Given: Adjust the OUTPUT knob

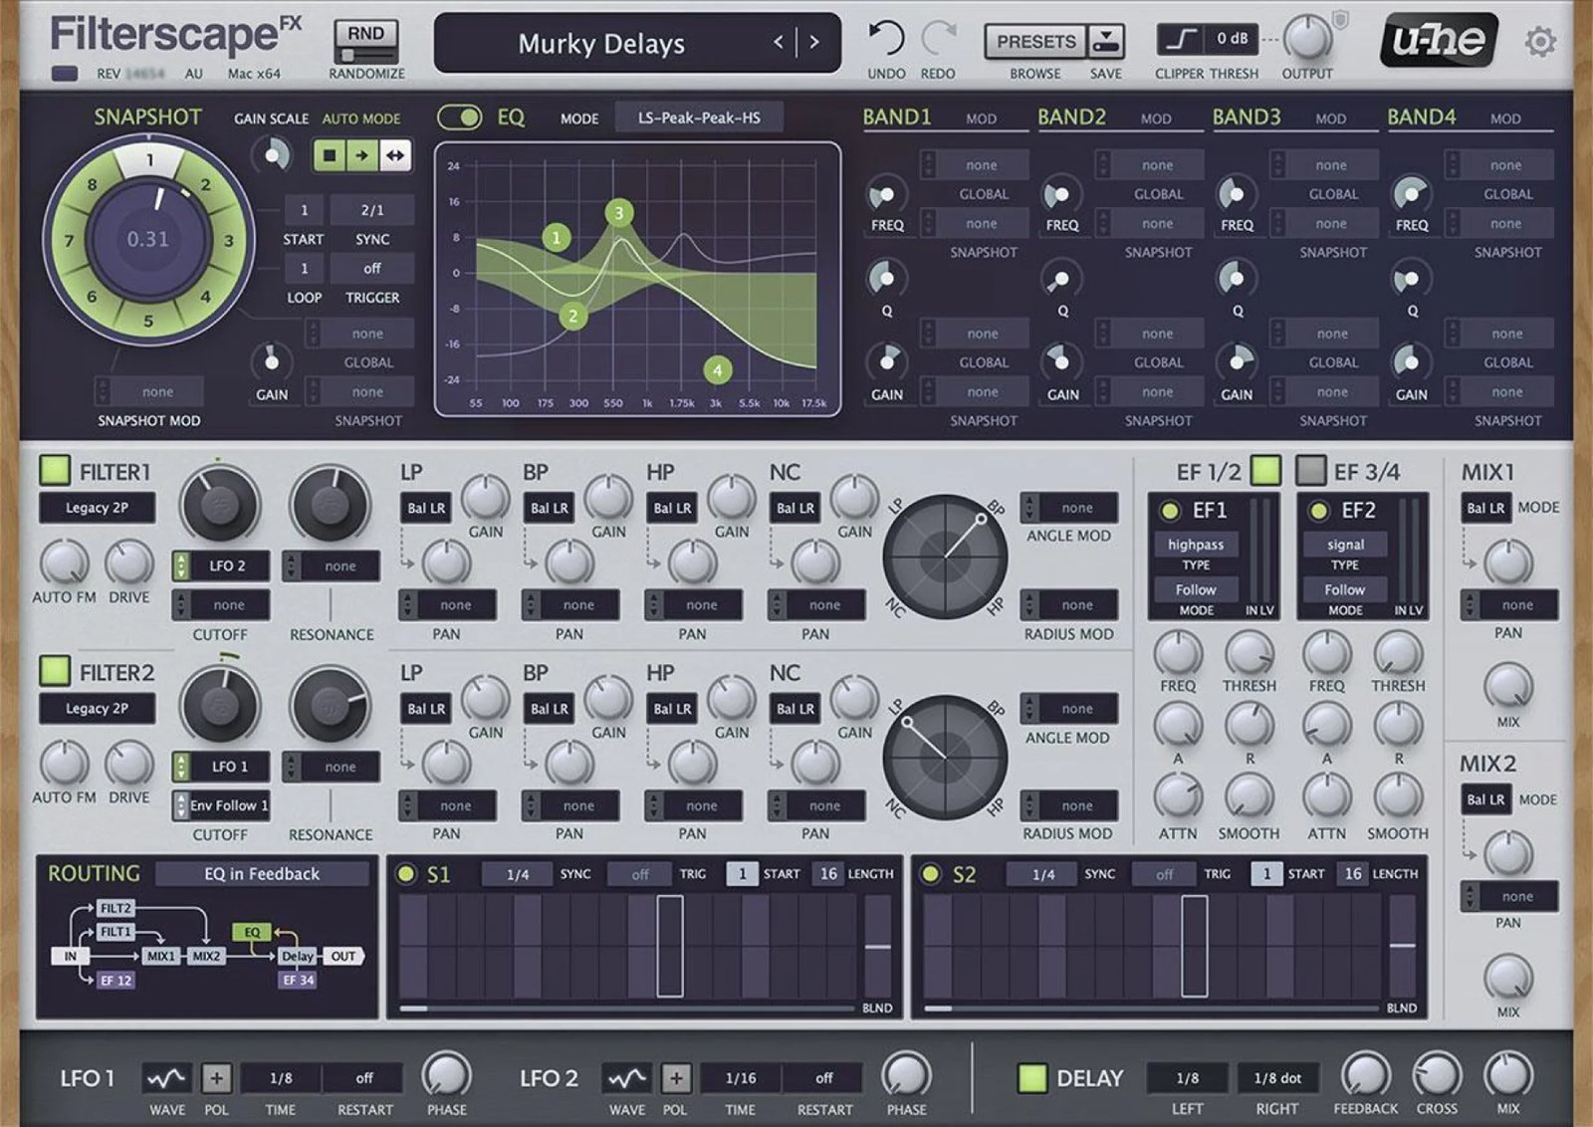Looking at the screenshot, I should coord(1306,40).
